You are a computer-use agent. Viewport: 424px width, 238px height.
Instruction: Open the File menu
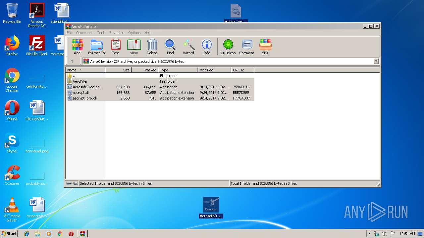[x=69, y=33]
